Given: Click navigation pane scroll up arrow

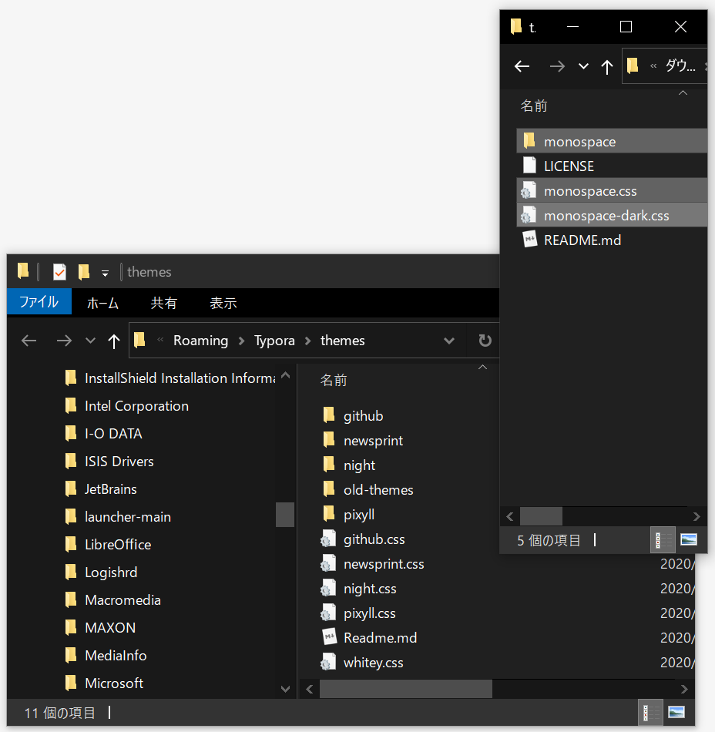Looking at the screenshot, I should tap(286, 375).
